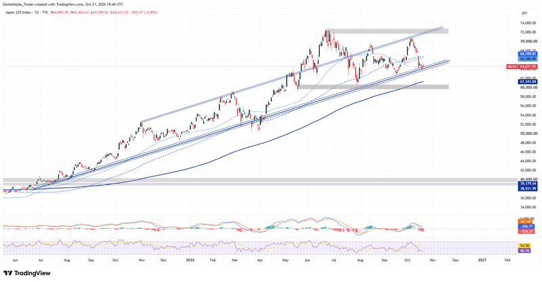This screenshot has height=282, width=542.
Task: Click the low value 64,558.60
Action: point(100,12)
